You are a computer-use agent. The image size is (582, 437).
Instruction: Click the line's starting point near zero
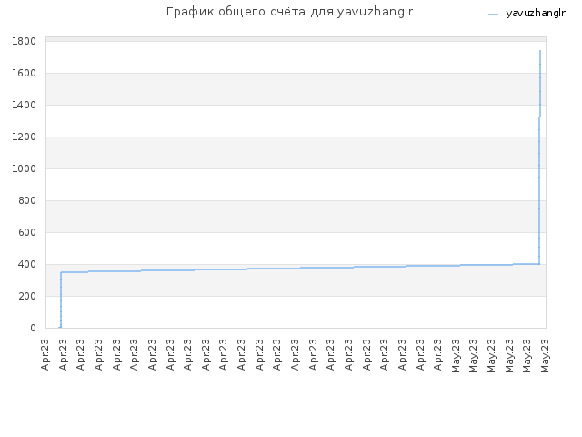[x=59, y=328]
